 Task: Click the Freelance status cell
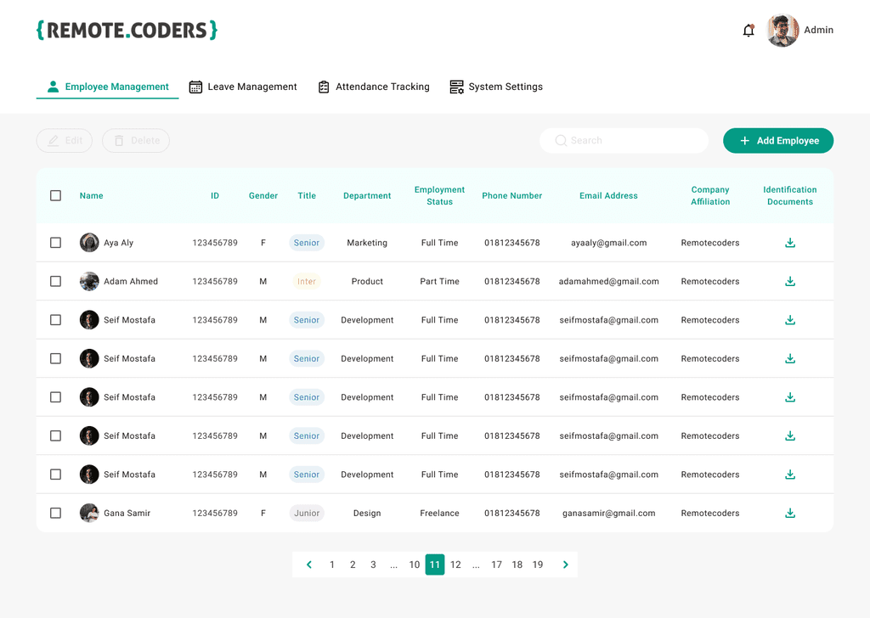(439, 514)
